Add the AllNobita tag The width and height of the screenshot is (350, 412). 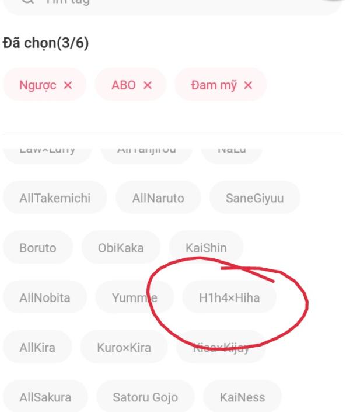coord(44,299)
